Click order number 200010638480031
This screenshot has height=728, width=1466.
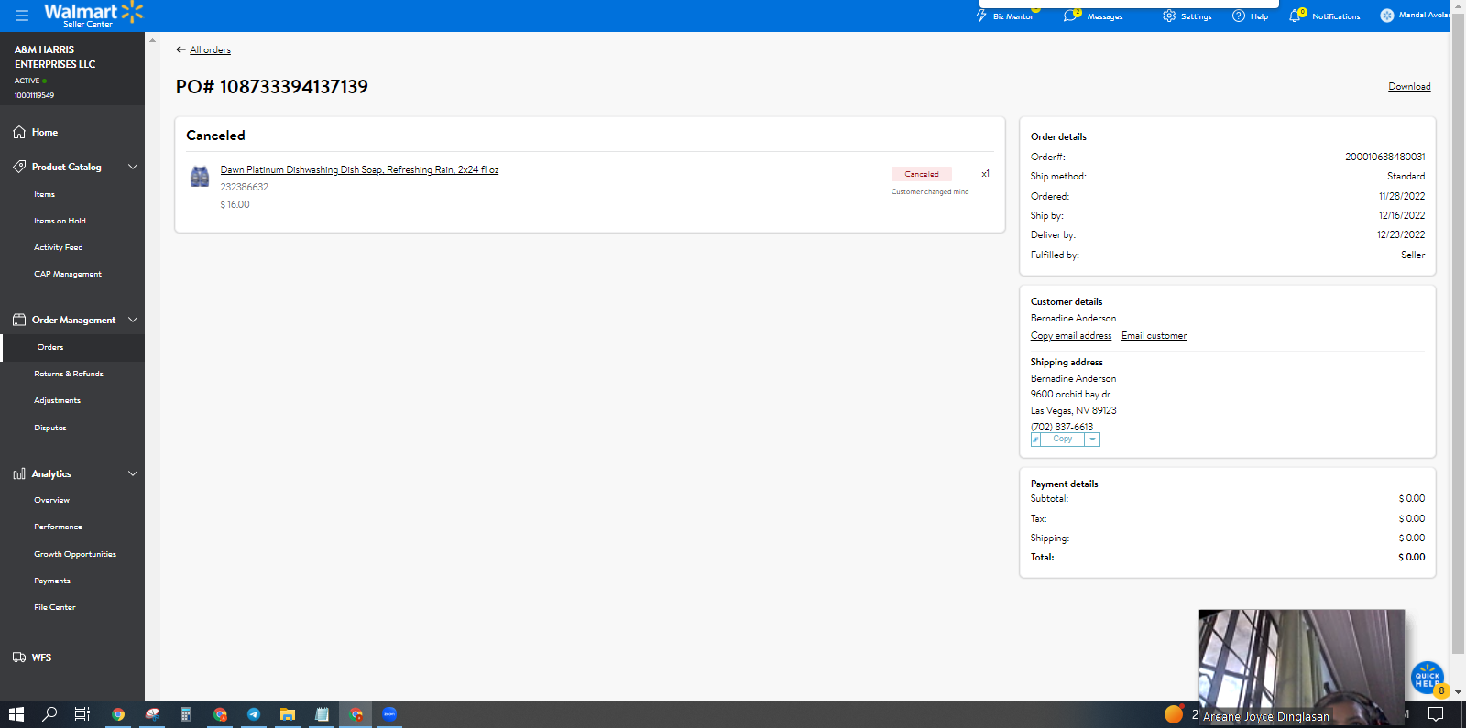[1384, 158]
